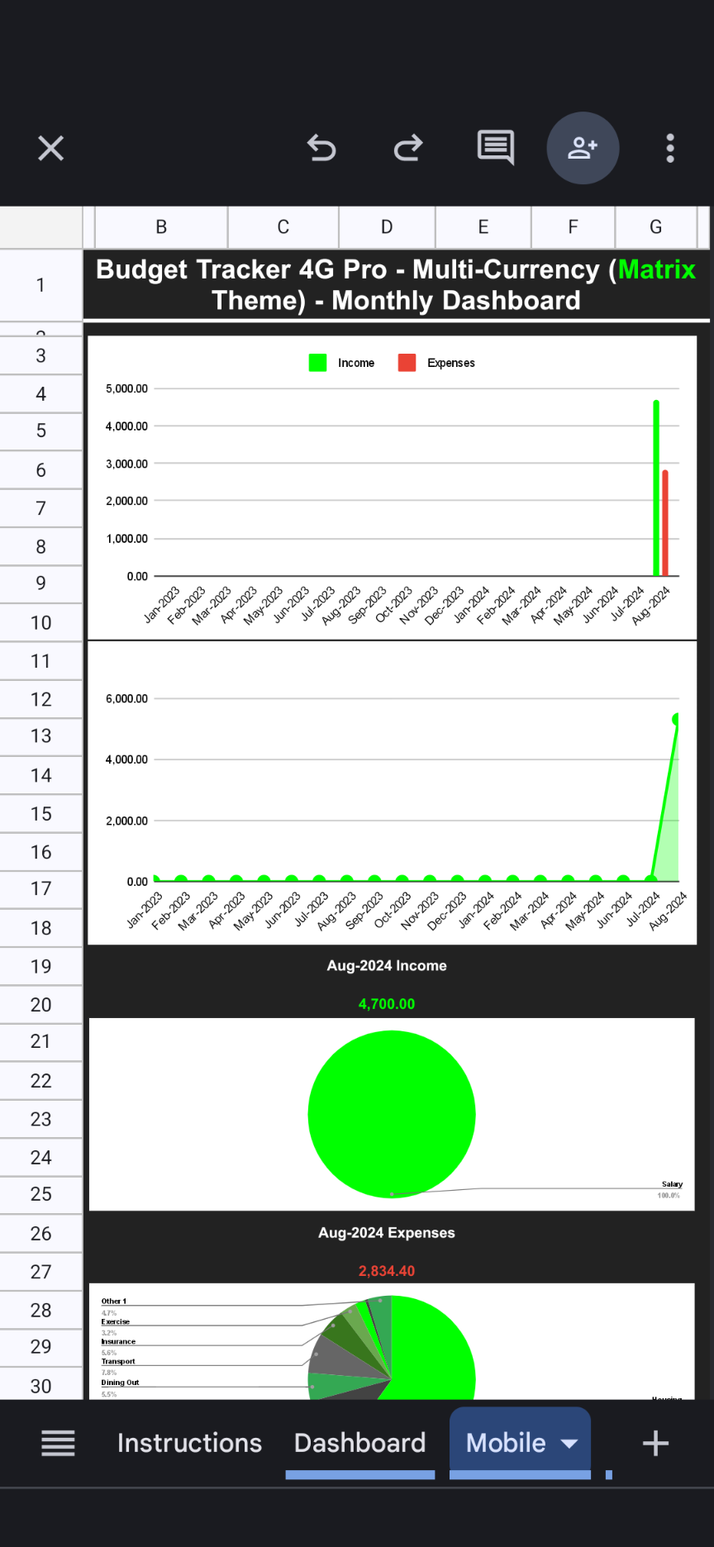
Task: Click the green Salary pie chart
Action: (x=392, y=1114)
